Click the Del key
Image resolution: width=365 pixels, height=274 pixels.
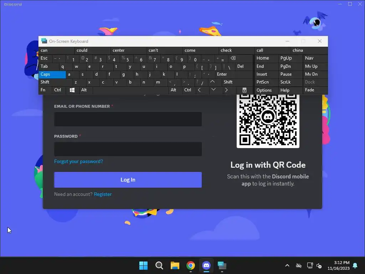point(244,66)
